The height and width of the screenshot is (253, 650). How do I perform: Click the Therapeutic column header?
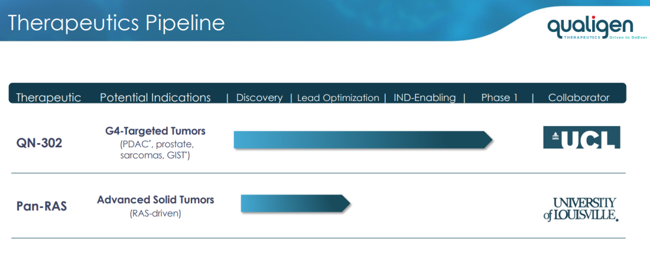[x=49, y=98]
